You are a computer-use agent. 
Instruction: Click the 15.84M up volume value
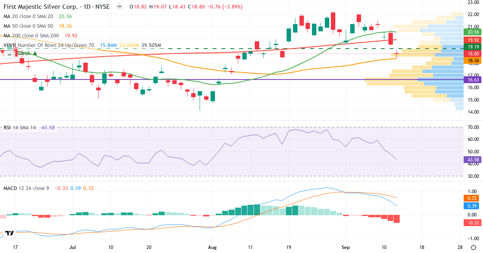pyautogui.click(x=109, y=45)
